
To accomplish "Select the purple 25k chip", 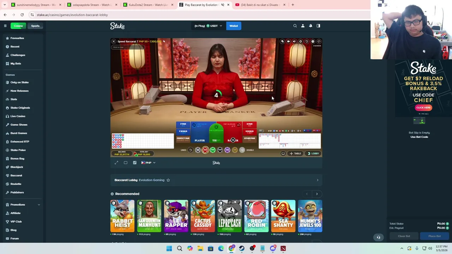I will tap(227, 150).
